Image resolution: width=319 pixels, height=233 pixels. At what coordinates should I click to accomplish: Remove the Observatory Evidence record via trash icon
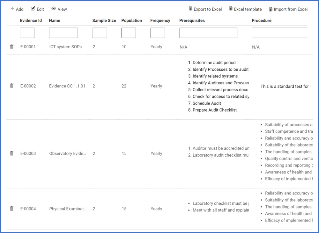(x=11, y=153)
